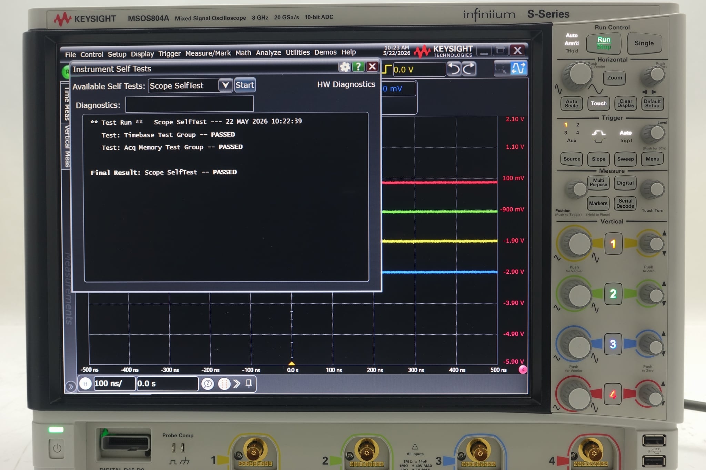
Task: Click the Serial Decode button
Action: [625, 203]
